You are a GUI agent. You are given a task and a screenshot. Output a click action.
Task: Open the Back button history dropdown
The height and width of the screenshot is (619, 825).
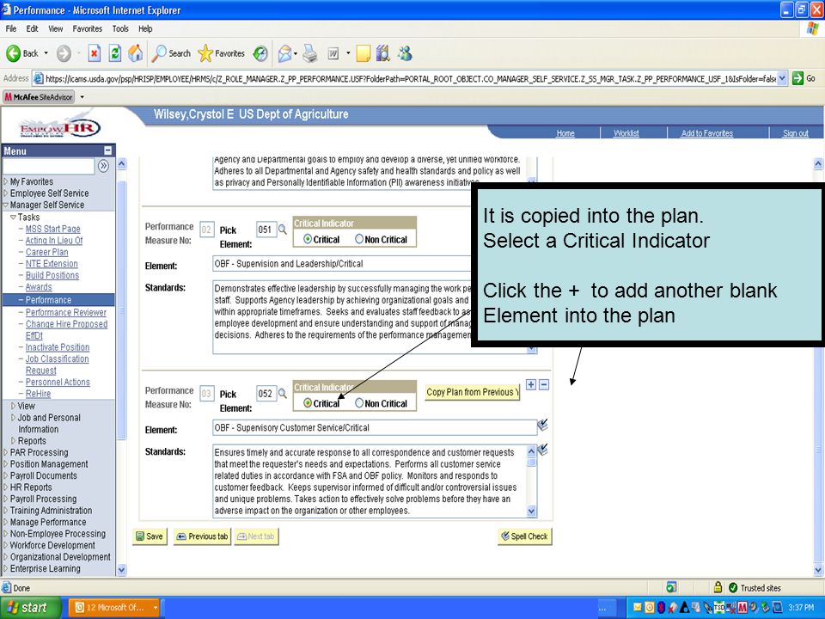46,53
